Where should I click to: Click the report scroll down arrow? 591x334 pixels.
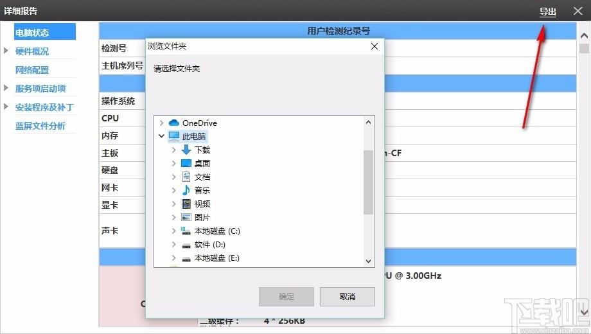[584, 312]
